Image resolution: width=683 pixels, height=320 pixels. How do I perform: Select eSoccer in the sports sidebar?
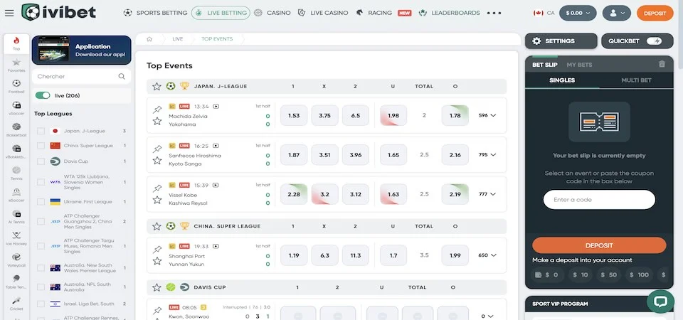pyautogui.click(x=16, y=195)
